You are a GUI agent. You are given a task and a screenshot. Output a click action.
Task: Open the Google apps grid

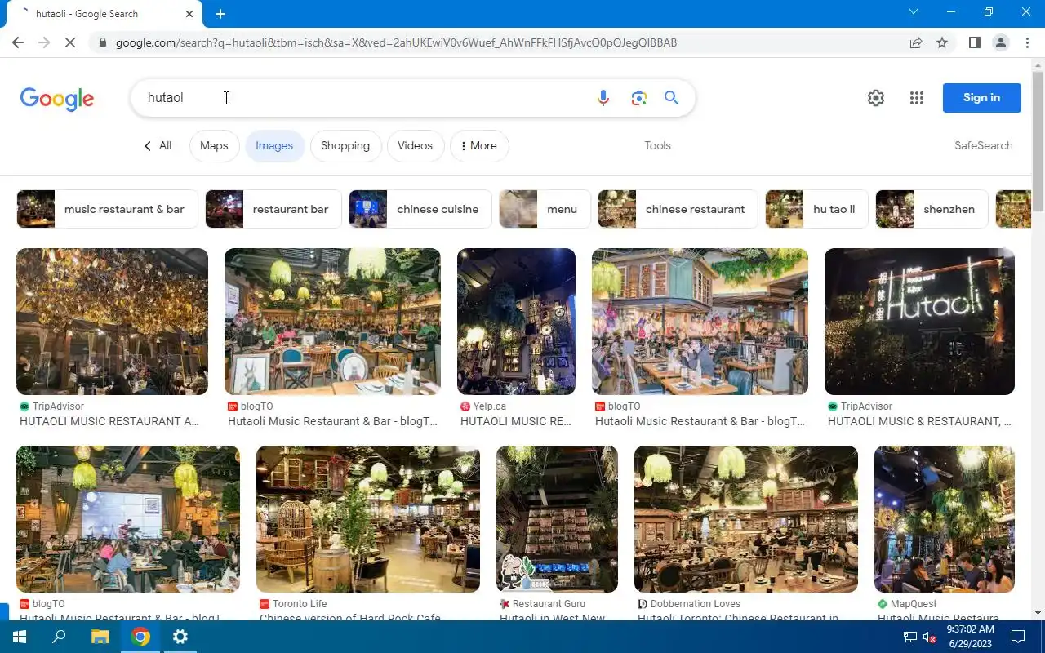pyautogui.click(x=917, y=98)
